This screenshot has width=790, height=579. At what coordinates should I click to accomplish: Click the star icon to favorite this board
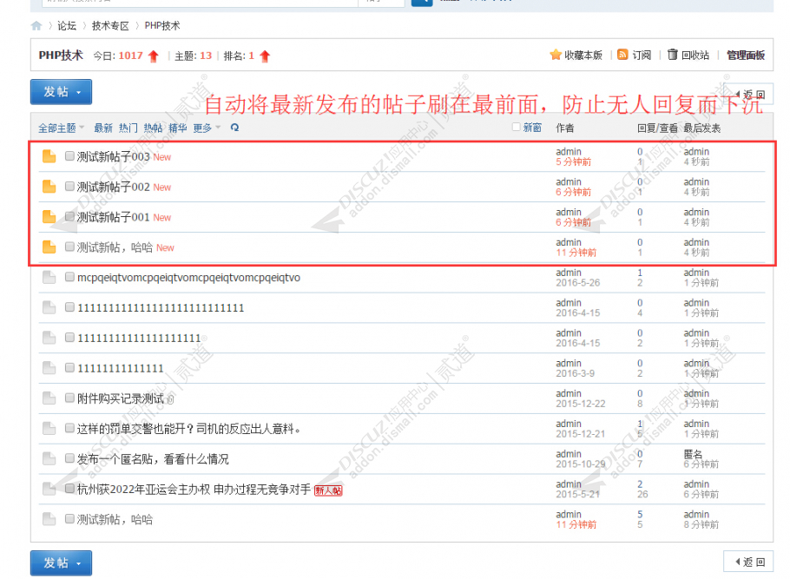tap(556, 55)
